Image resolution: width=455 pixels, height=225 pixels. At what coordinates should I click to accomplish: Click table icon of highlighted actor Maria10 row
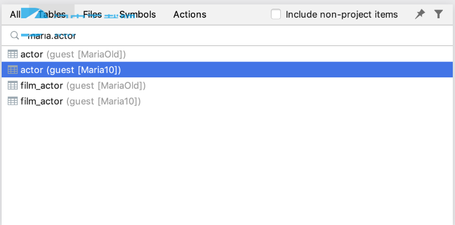[13, 70]
